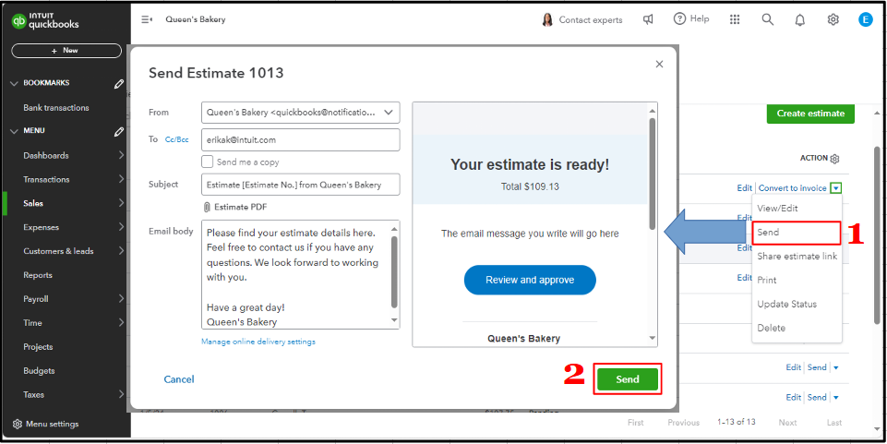Click Cancel in the dialog
The width and height of the screenshot is (887, 444).
pos(179,379)
